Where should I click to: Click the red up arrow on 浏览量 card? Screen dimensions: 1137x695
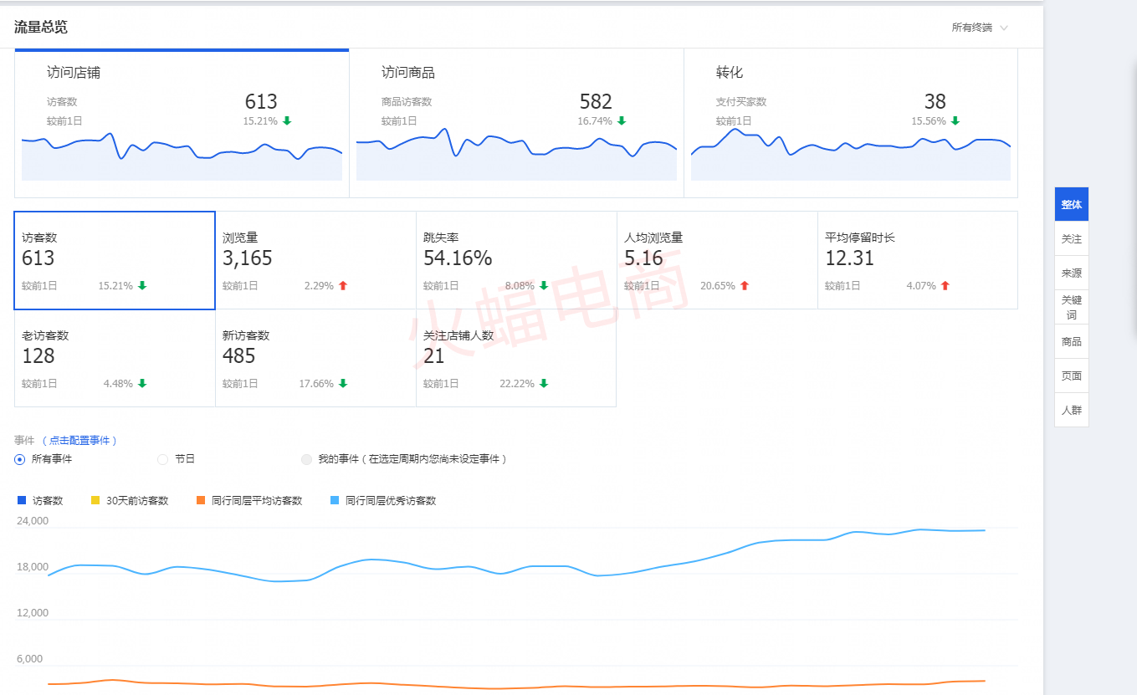pos(343,286)
